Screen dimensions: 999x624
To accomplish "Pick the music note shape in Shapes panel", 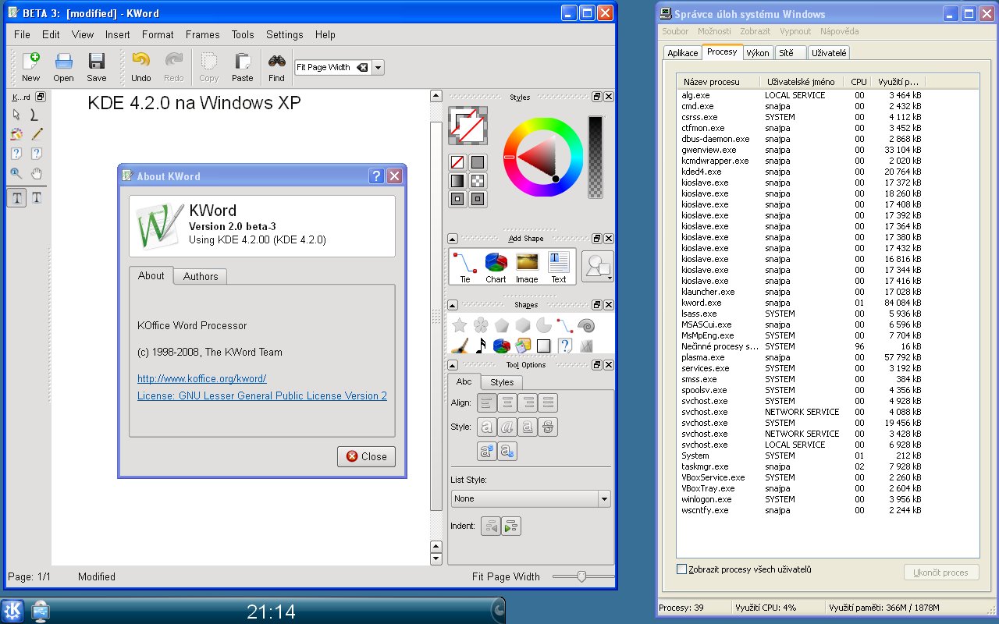I will 481,345.
